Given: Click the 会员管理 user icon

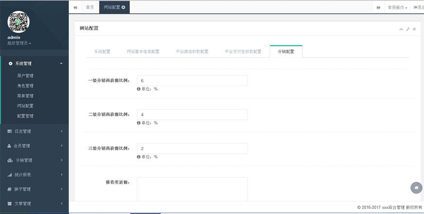Looking at the screenshot, I should 9,146.
